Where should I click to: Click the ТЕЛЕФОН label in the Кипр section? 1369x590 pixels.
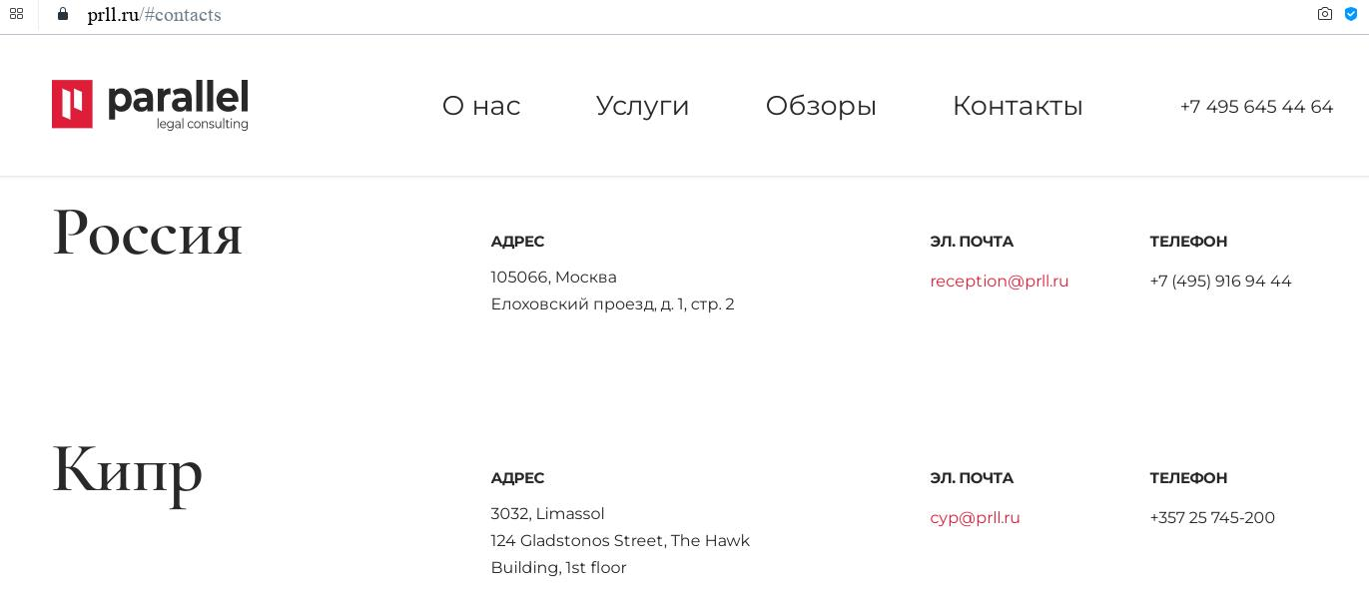pos(1188,478)
